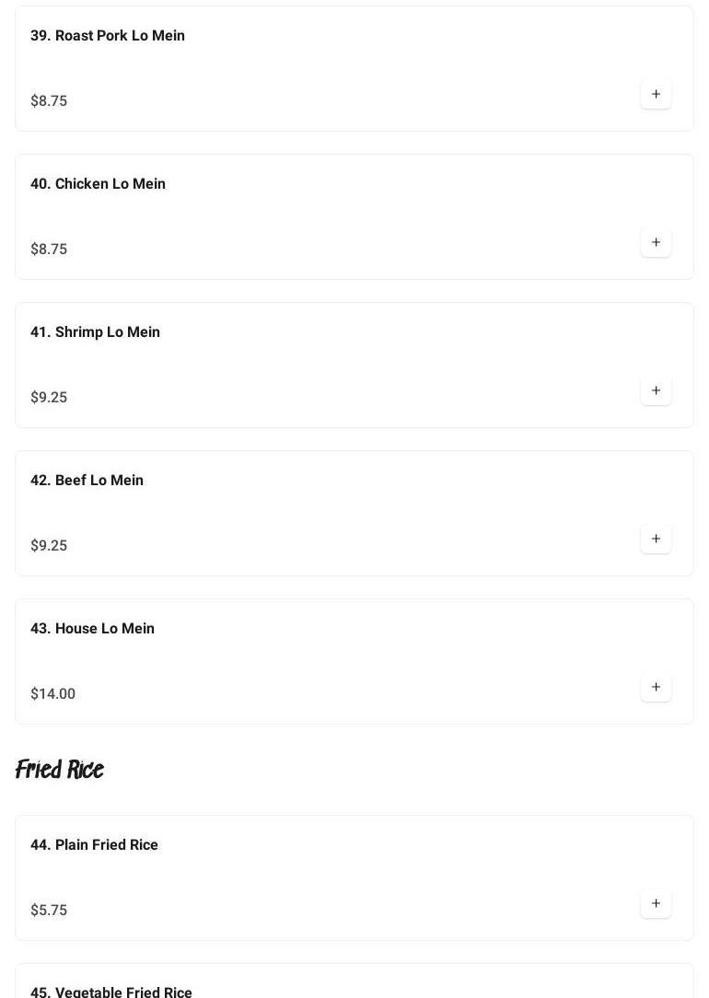The height and width of the screenshot is (998, 709).
Task: Click the $9.25 Beef Lo Mein price
Action: click(49, 545)
